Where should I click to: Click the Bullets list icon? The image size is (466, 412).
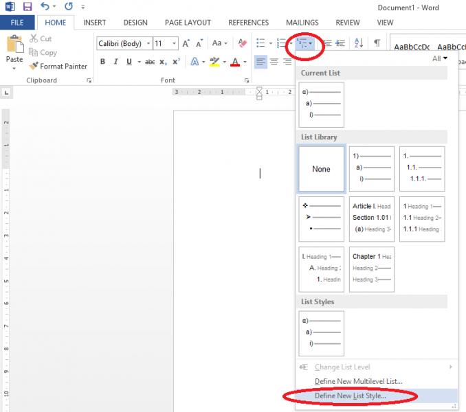260,43
